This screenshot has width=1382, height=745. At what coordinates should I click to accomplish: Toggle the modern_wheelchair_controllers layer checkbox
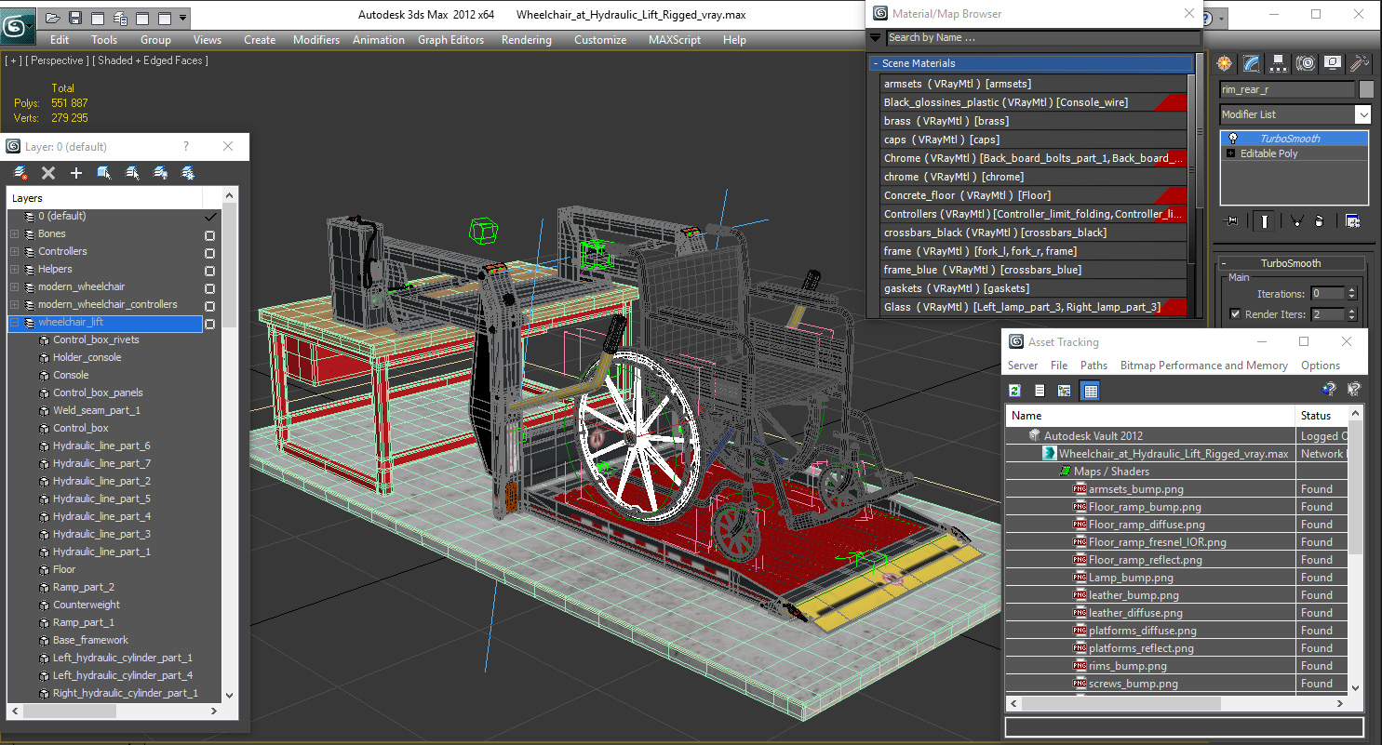[x=209, y=305]
